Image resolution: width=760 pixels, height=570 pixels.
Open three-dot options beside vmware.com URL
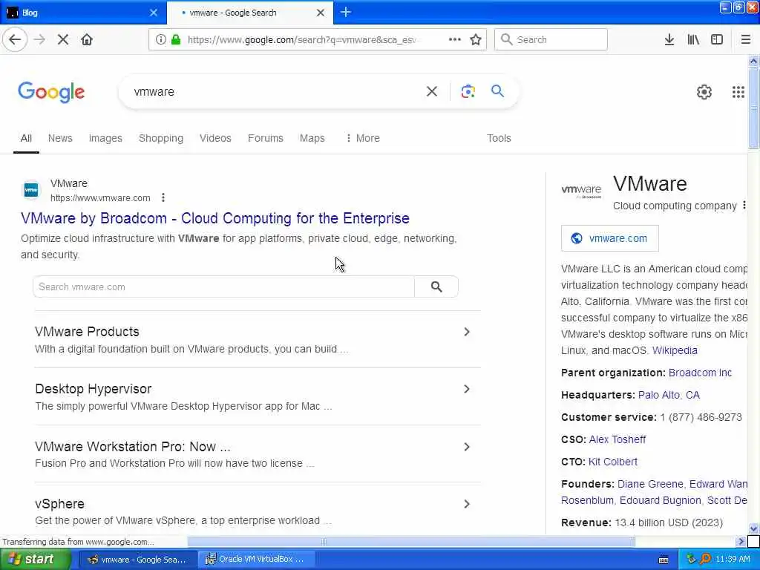click(x=163, y=197)
